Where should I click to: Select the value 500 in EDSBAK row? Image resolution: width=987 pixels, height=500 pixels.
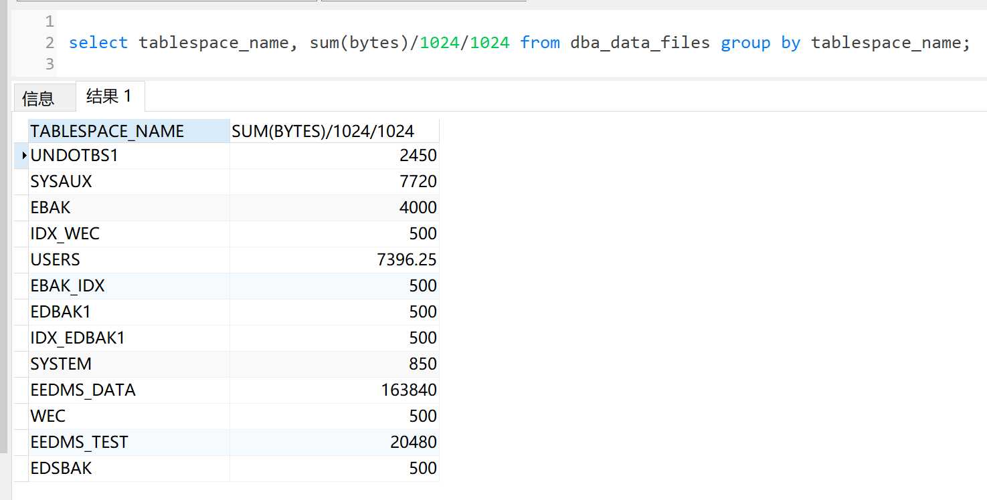click(335, 469)
